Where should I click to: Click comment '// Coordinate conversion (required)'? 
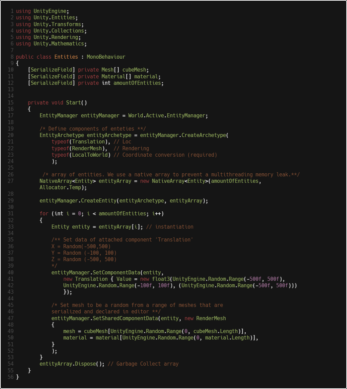[165, 155]
